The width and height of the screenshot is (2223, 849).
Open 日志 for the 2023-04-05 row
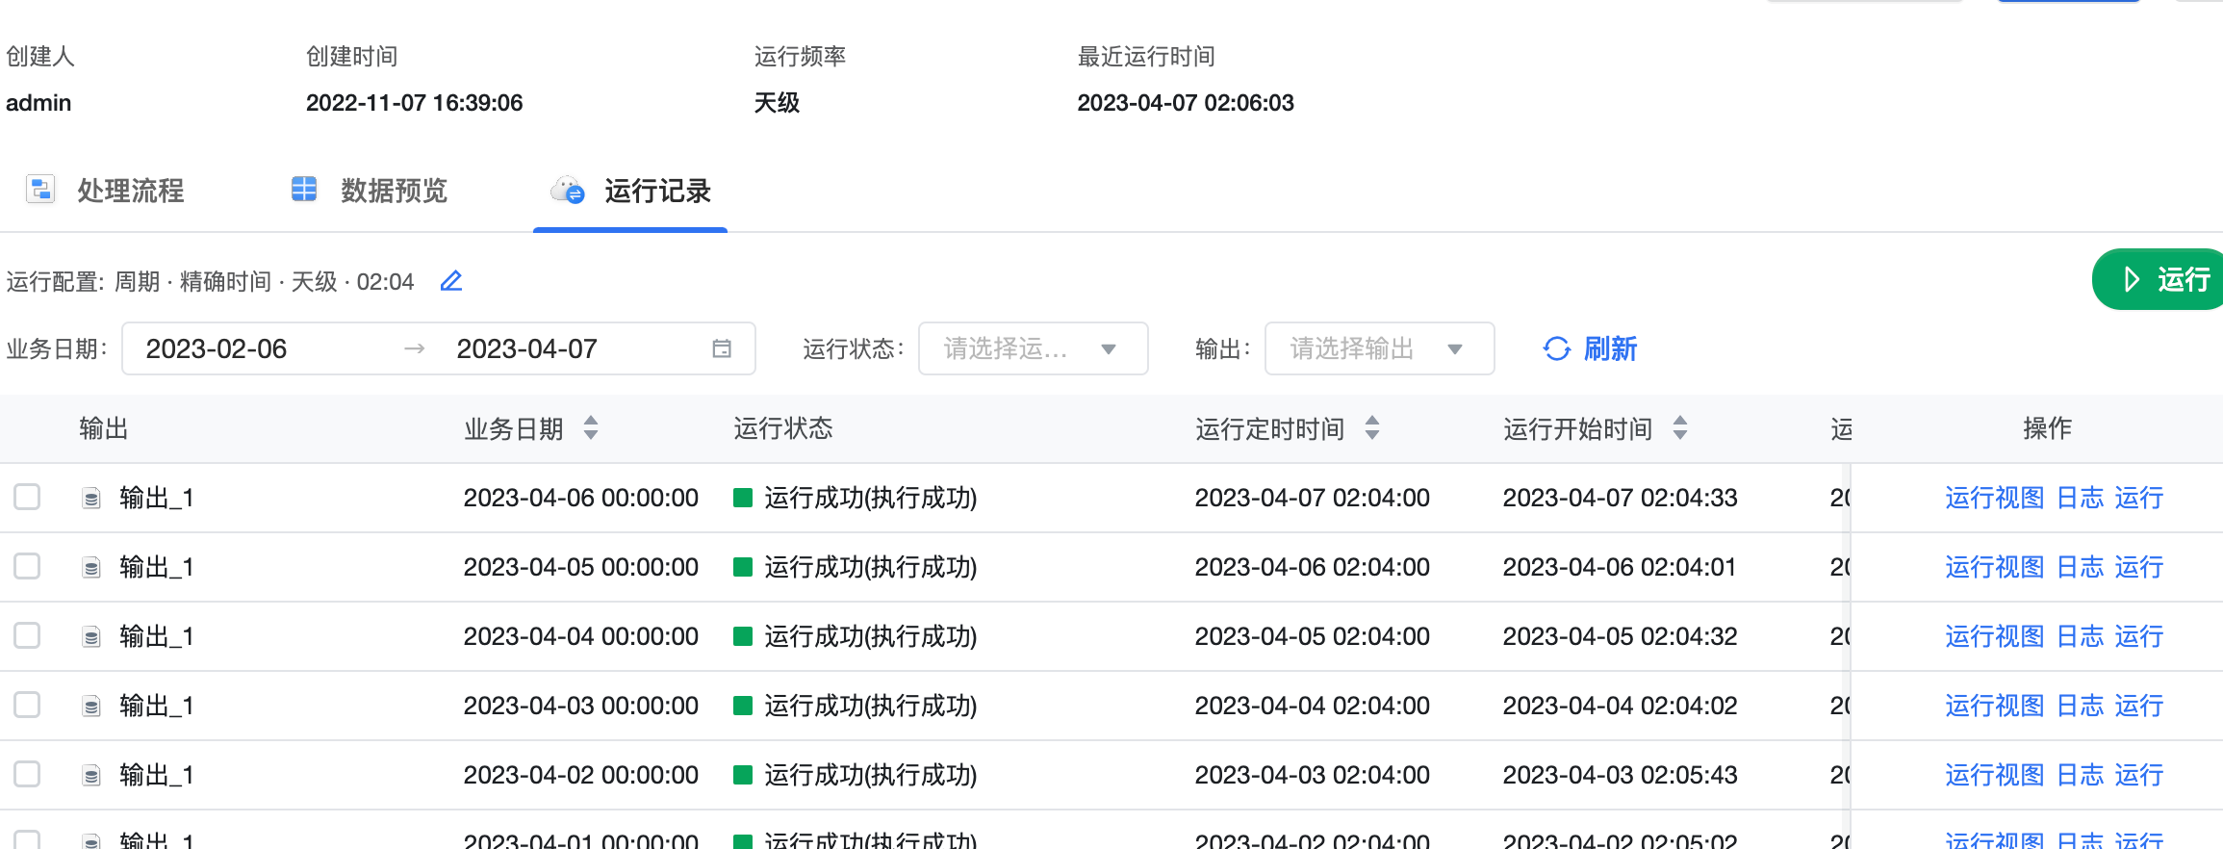point(2080,567)
